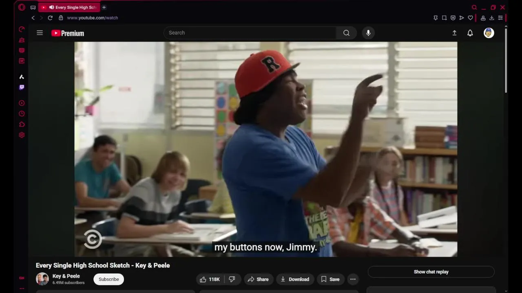The height and width of the screenshot is (293, 522).
Task: Pause the video by clicking player
Action: 265,149
